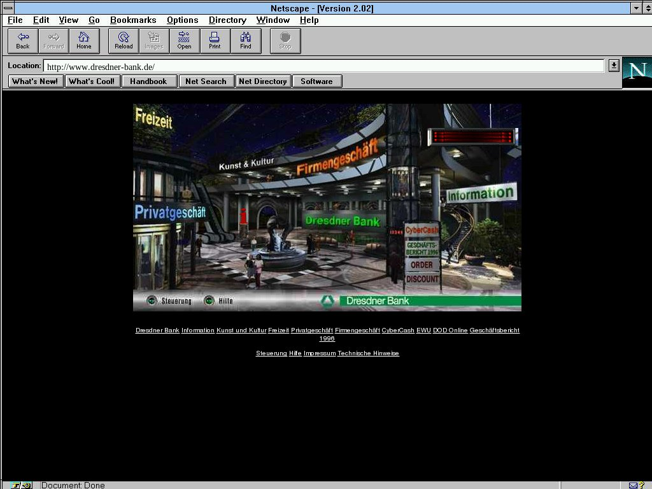The height and width of the screenshot is (489, 652).
Task: Open the Bookmarks menu
Action: (133, 20)
